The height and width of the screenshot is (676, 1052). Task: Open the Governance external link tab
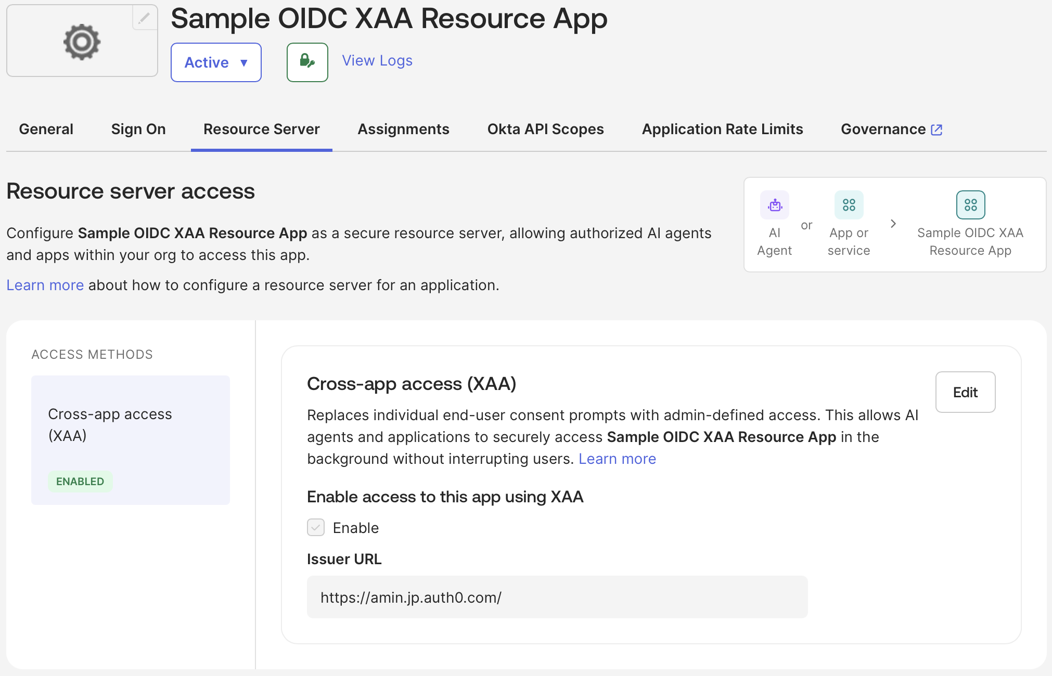pyautogui.click(x=892, y=129)
